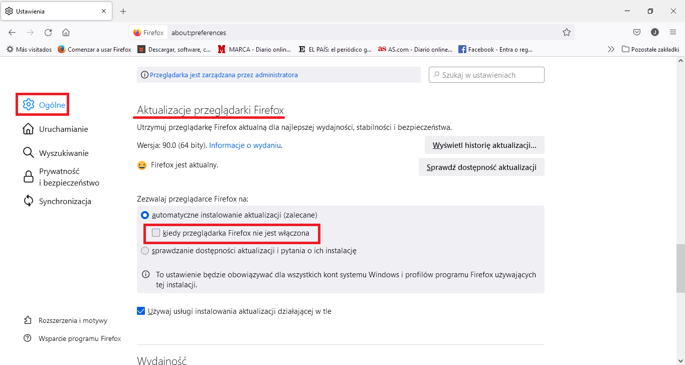Open the AS.com bookmark
685x365 pixels.
[x=415, y=49]
